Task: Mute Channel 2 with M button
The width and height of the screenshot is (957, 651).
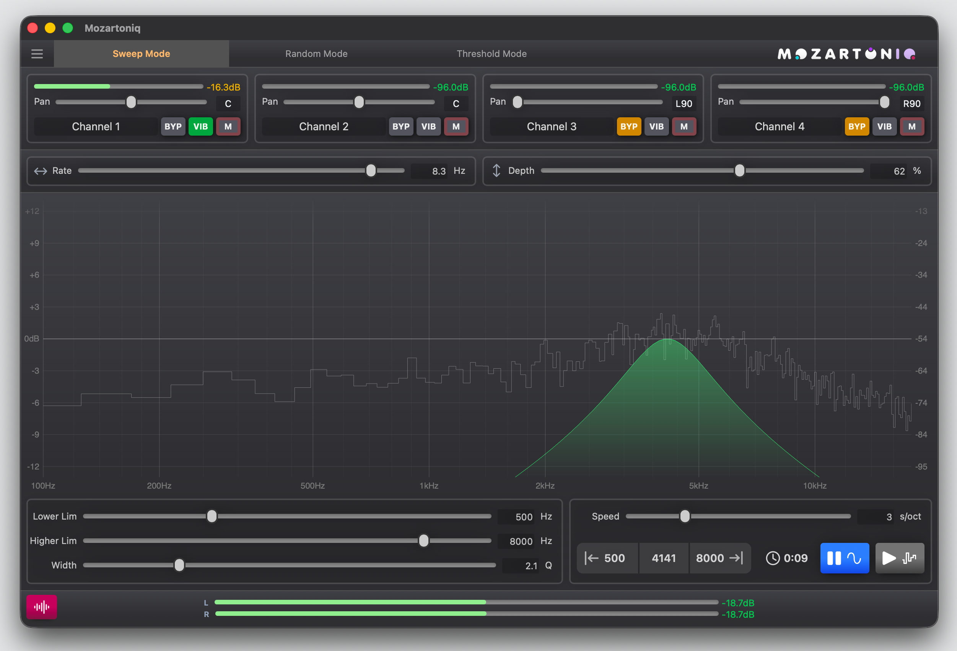Action: [x=456, y=127]
